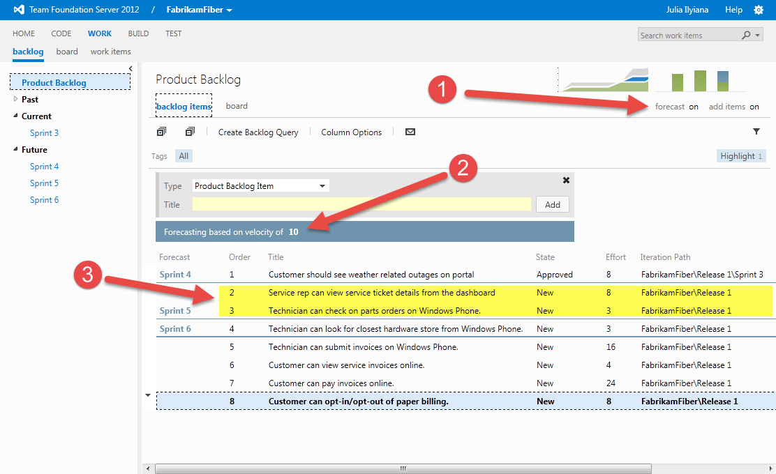Image resolution: width=776 pixels, height=474 pixels.
Task: Collapse the Future iterations node
Action: [15, 148]
